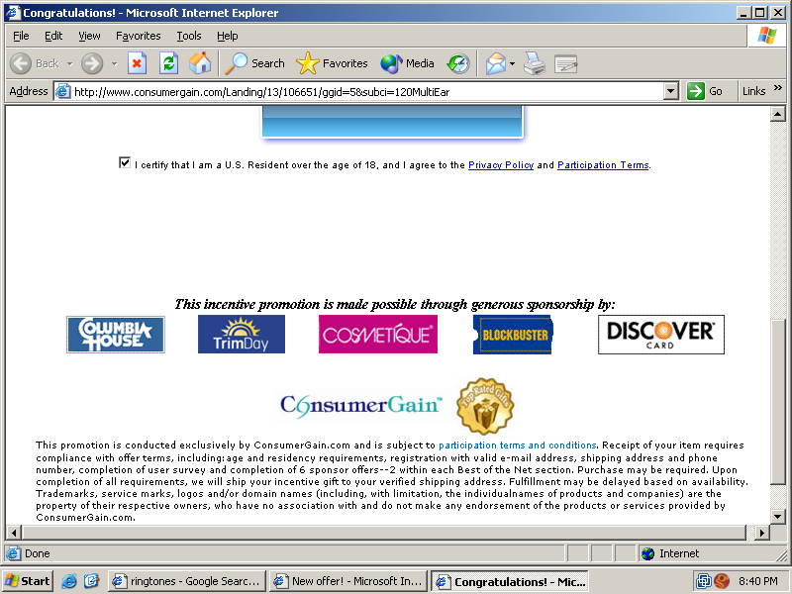Open the Forward history dropdown arrow
The height and width of the screenshot is (594, 792).
(x=114, y=63)
